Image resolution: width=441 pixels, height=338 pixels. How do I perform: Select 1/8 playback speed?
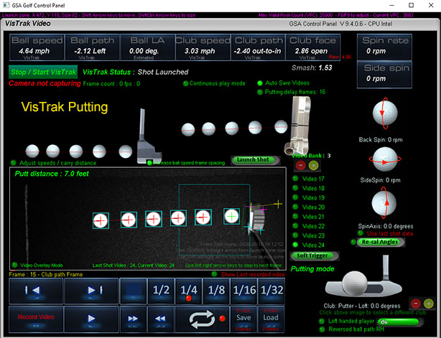click(216, 291)
